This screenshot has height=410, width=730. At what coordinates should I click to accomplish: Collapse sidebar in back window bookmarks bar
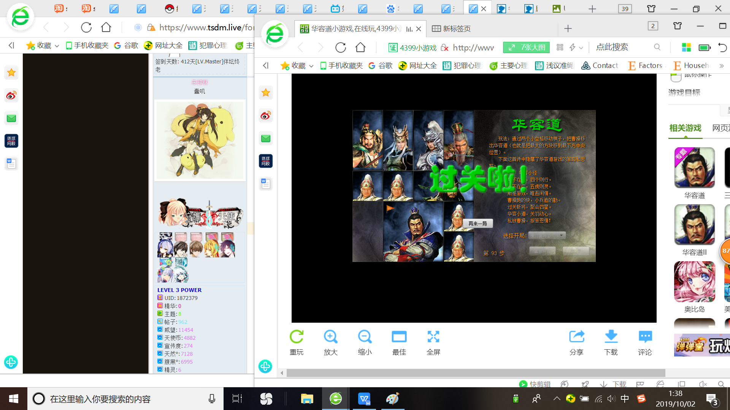click(11, 46)
